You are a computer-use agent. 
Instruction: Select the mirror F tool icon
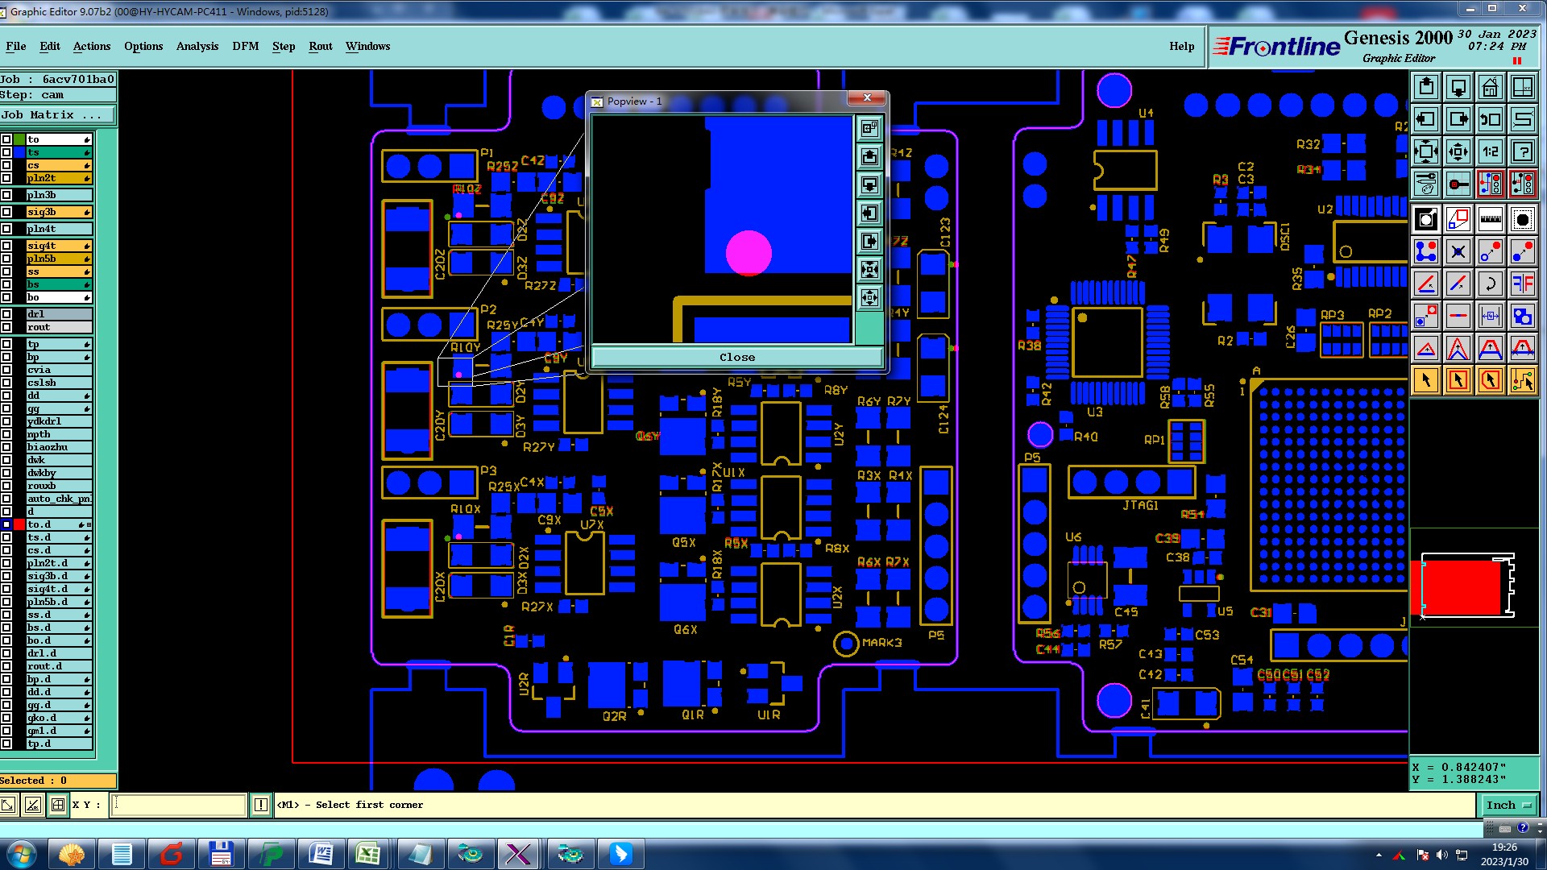1522,284
